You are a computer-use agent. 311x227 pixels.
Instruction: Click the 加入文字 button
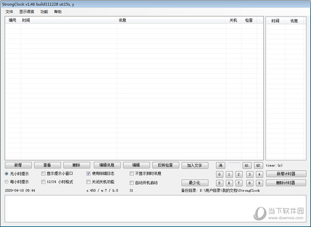click(195, 165)
